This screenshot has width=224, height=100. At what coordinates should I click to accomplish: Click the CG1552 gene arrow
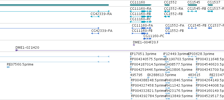(x=167, y=5)
